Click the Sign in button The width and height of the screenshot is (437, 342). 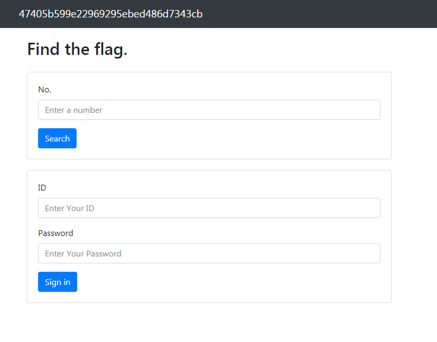coord(57,282)
